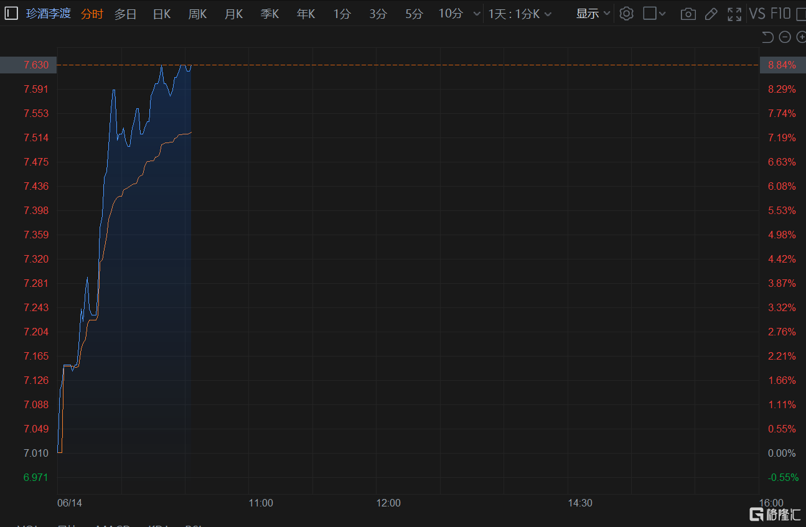
Task: Click percentage axis label 7.19%
Action: 782,138
